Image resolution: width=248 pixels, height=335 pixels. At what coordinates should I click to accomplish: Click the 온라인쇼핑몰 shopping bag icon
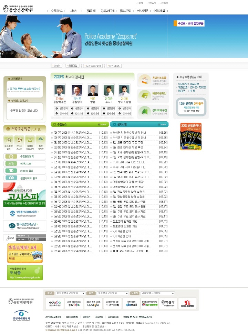pos(144,81)
